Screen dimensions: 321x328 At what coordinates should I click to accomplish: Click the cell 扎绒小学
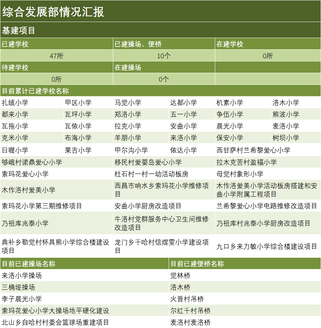[x=32, y=102]
